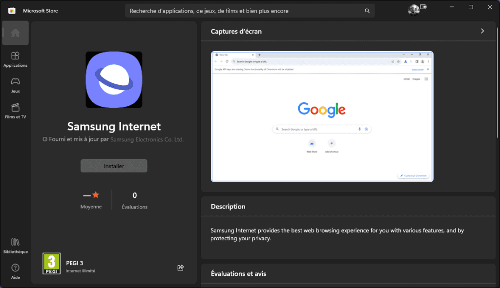Click the 0 Évaluations count
500x288 pixels.
[x=135, y=200]
